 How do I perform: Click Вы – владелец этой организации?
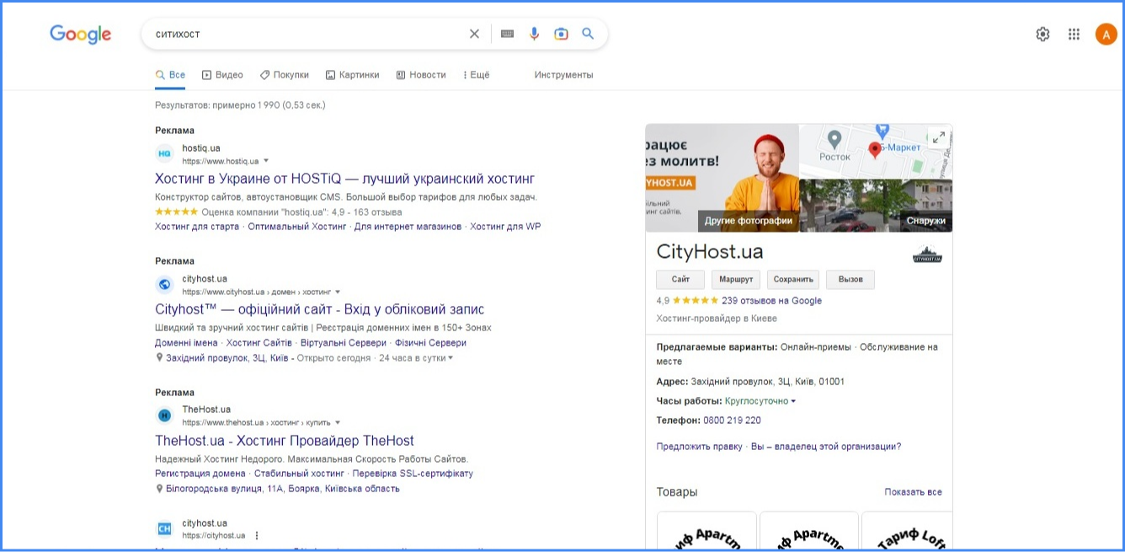click(826, 447)
